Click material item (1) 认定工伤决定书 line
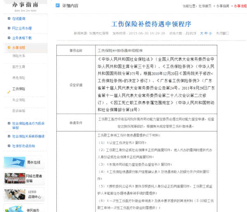Viewport: 247px width, 212px height. pos(122,143)
